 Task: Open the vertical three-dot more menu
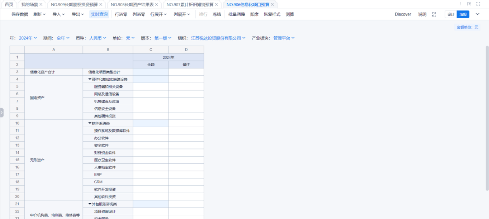[460, 4]
